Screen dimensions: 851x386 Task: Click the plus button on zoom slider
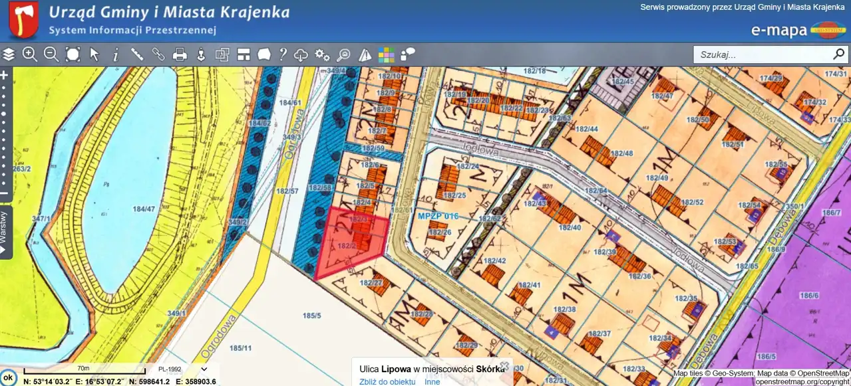point(4,75)
